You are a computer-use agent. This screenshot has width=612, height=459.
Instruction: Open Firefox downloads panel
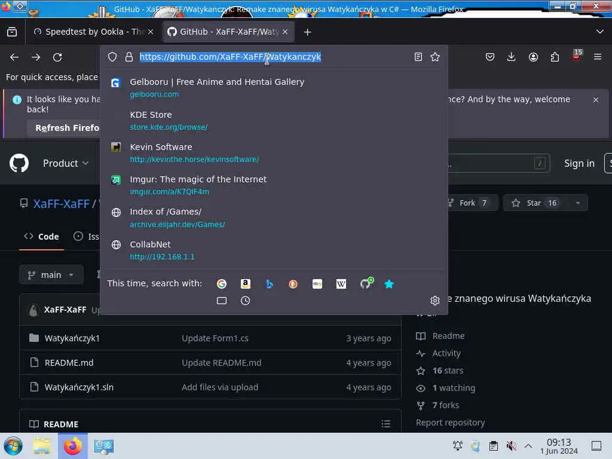click(512, 57)
